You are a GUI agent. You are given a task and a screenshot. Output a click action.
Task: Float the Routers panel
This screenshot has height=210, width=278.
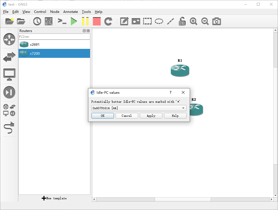pos(84,31)
